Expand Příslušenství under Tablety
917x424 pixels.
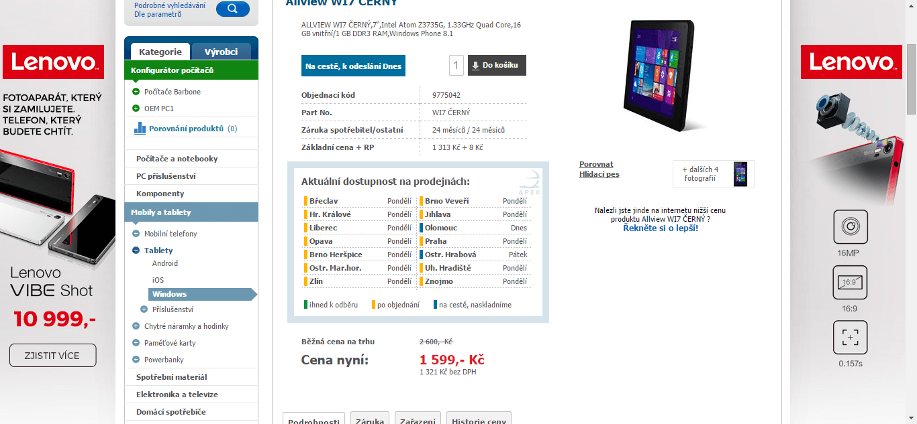[x=144, y=309]
